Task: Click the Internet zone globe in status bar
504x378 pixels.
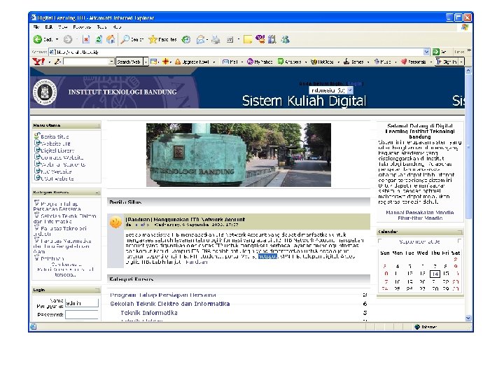Action: click(x=417, y=327)
